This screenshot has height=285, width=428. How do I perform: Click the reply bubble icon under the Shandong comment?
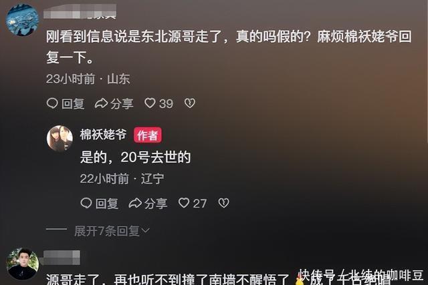tap(52, 103)
